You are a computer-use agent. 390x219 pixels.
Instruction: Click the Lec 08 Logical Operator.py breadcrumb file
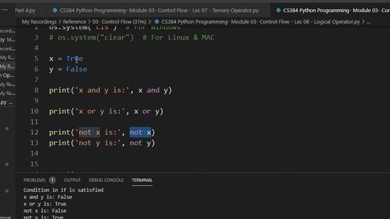(260, 22)
